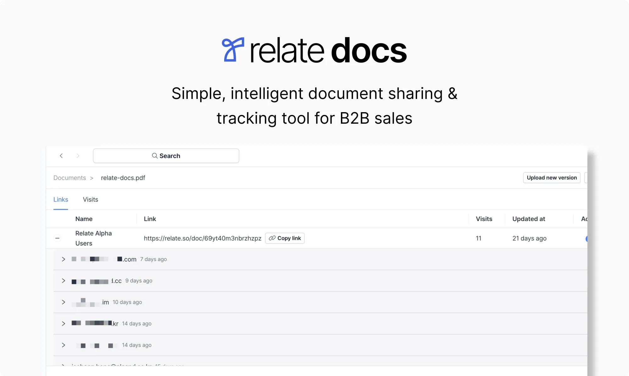629x376 pixels.
Task: Click the Upload new version button
Action: tap(551, 177)
